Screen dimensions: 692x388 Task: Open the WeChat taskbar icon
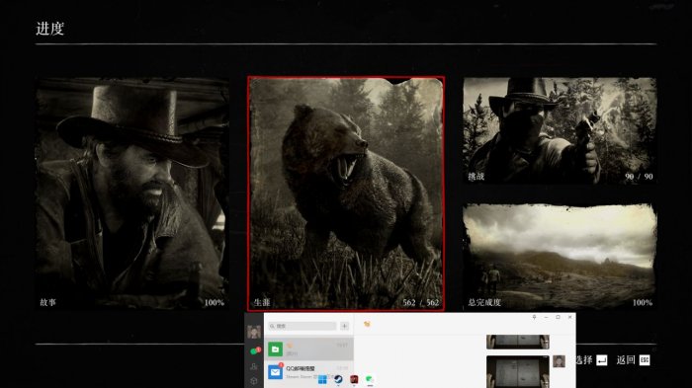coord(370,380)
